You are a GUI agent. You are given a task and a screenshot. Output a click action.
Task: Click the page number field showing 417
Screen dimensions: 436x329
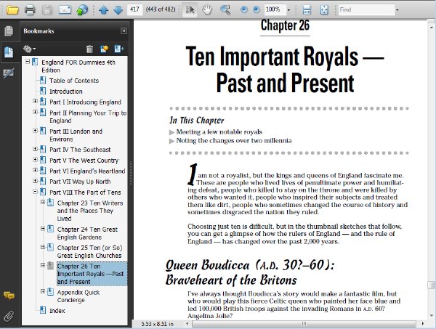point(134,9)
